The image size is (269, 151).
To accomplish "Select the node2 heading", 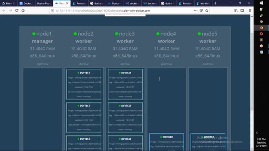I will coord(85,34).
